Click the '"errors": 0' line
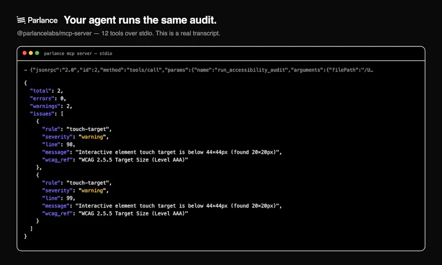 (x=48, y=98)
